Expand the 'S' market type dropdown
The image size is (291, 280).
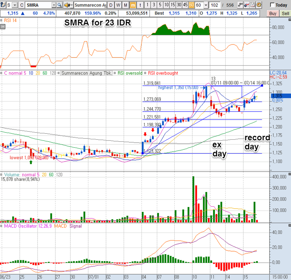pyautogui.click(x=14, y=5)
